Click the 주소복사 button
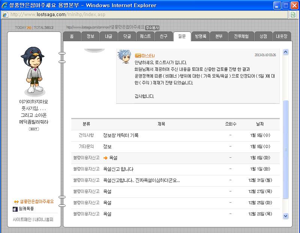The width and height of the screenshot is (300, 233). click(152, 28)
